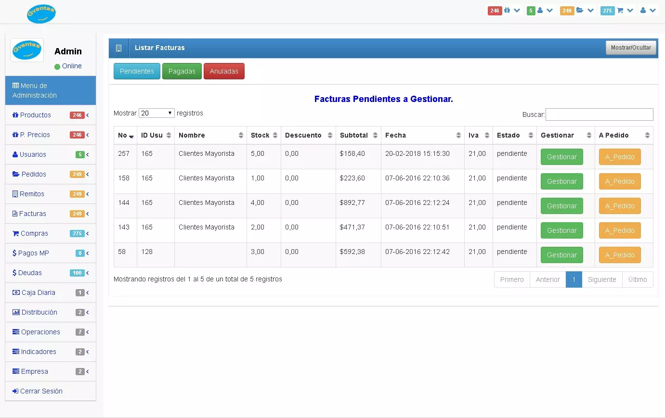Image resolution: width=665 pixels, height=418 pixels.
Task: Show Anuladas invoices
Action: [x=224, y=71]
